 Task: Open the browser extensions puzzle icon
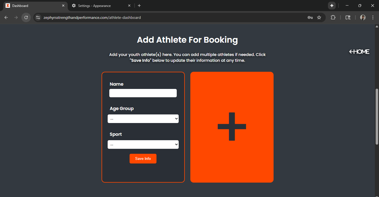(333, 17)
